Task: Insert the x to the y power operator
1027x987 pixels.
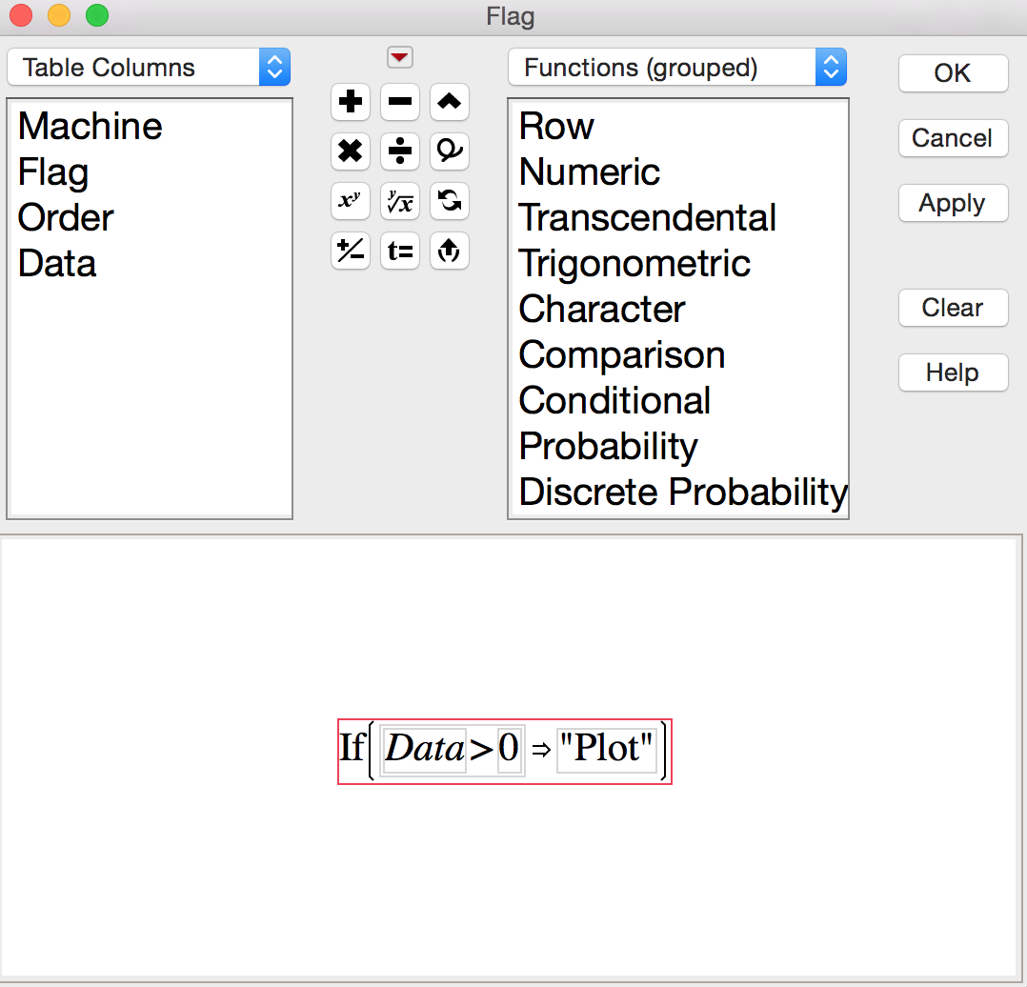Action: (351, 201)
